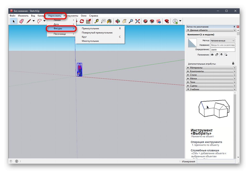Click the component material color swatch
Screen dimensions: 248x172
(x=192, y=43)
